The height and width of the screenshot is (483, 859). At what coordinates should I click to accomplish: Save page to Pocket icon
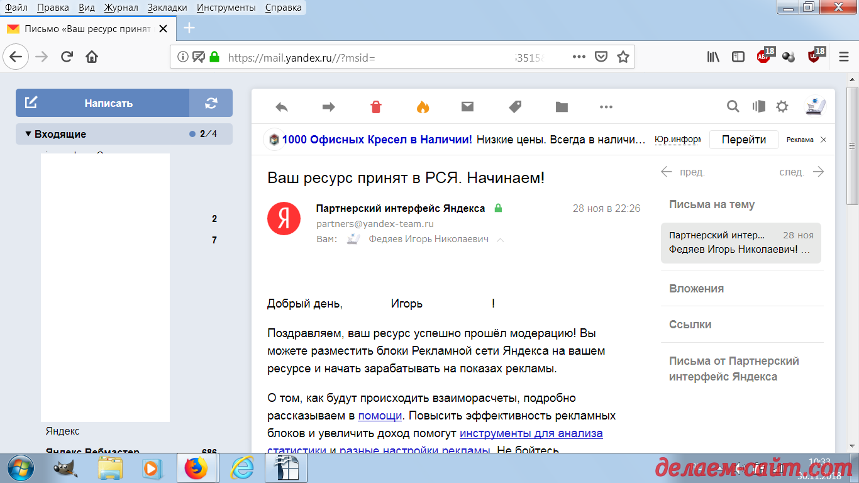[601, 57]
